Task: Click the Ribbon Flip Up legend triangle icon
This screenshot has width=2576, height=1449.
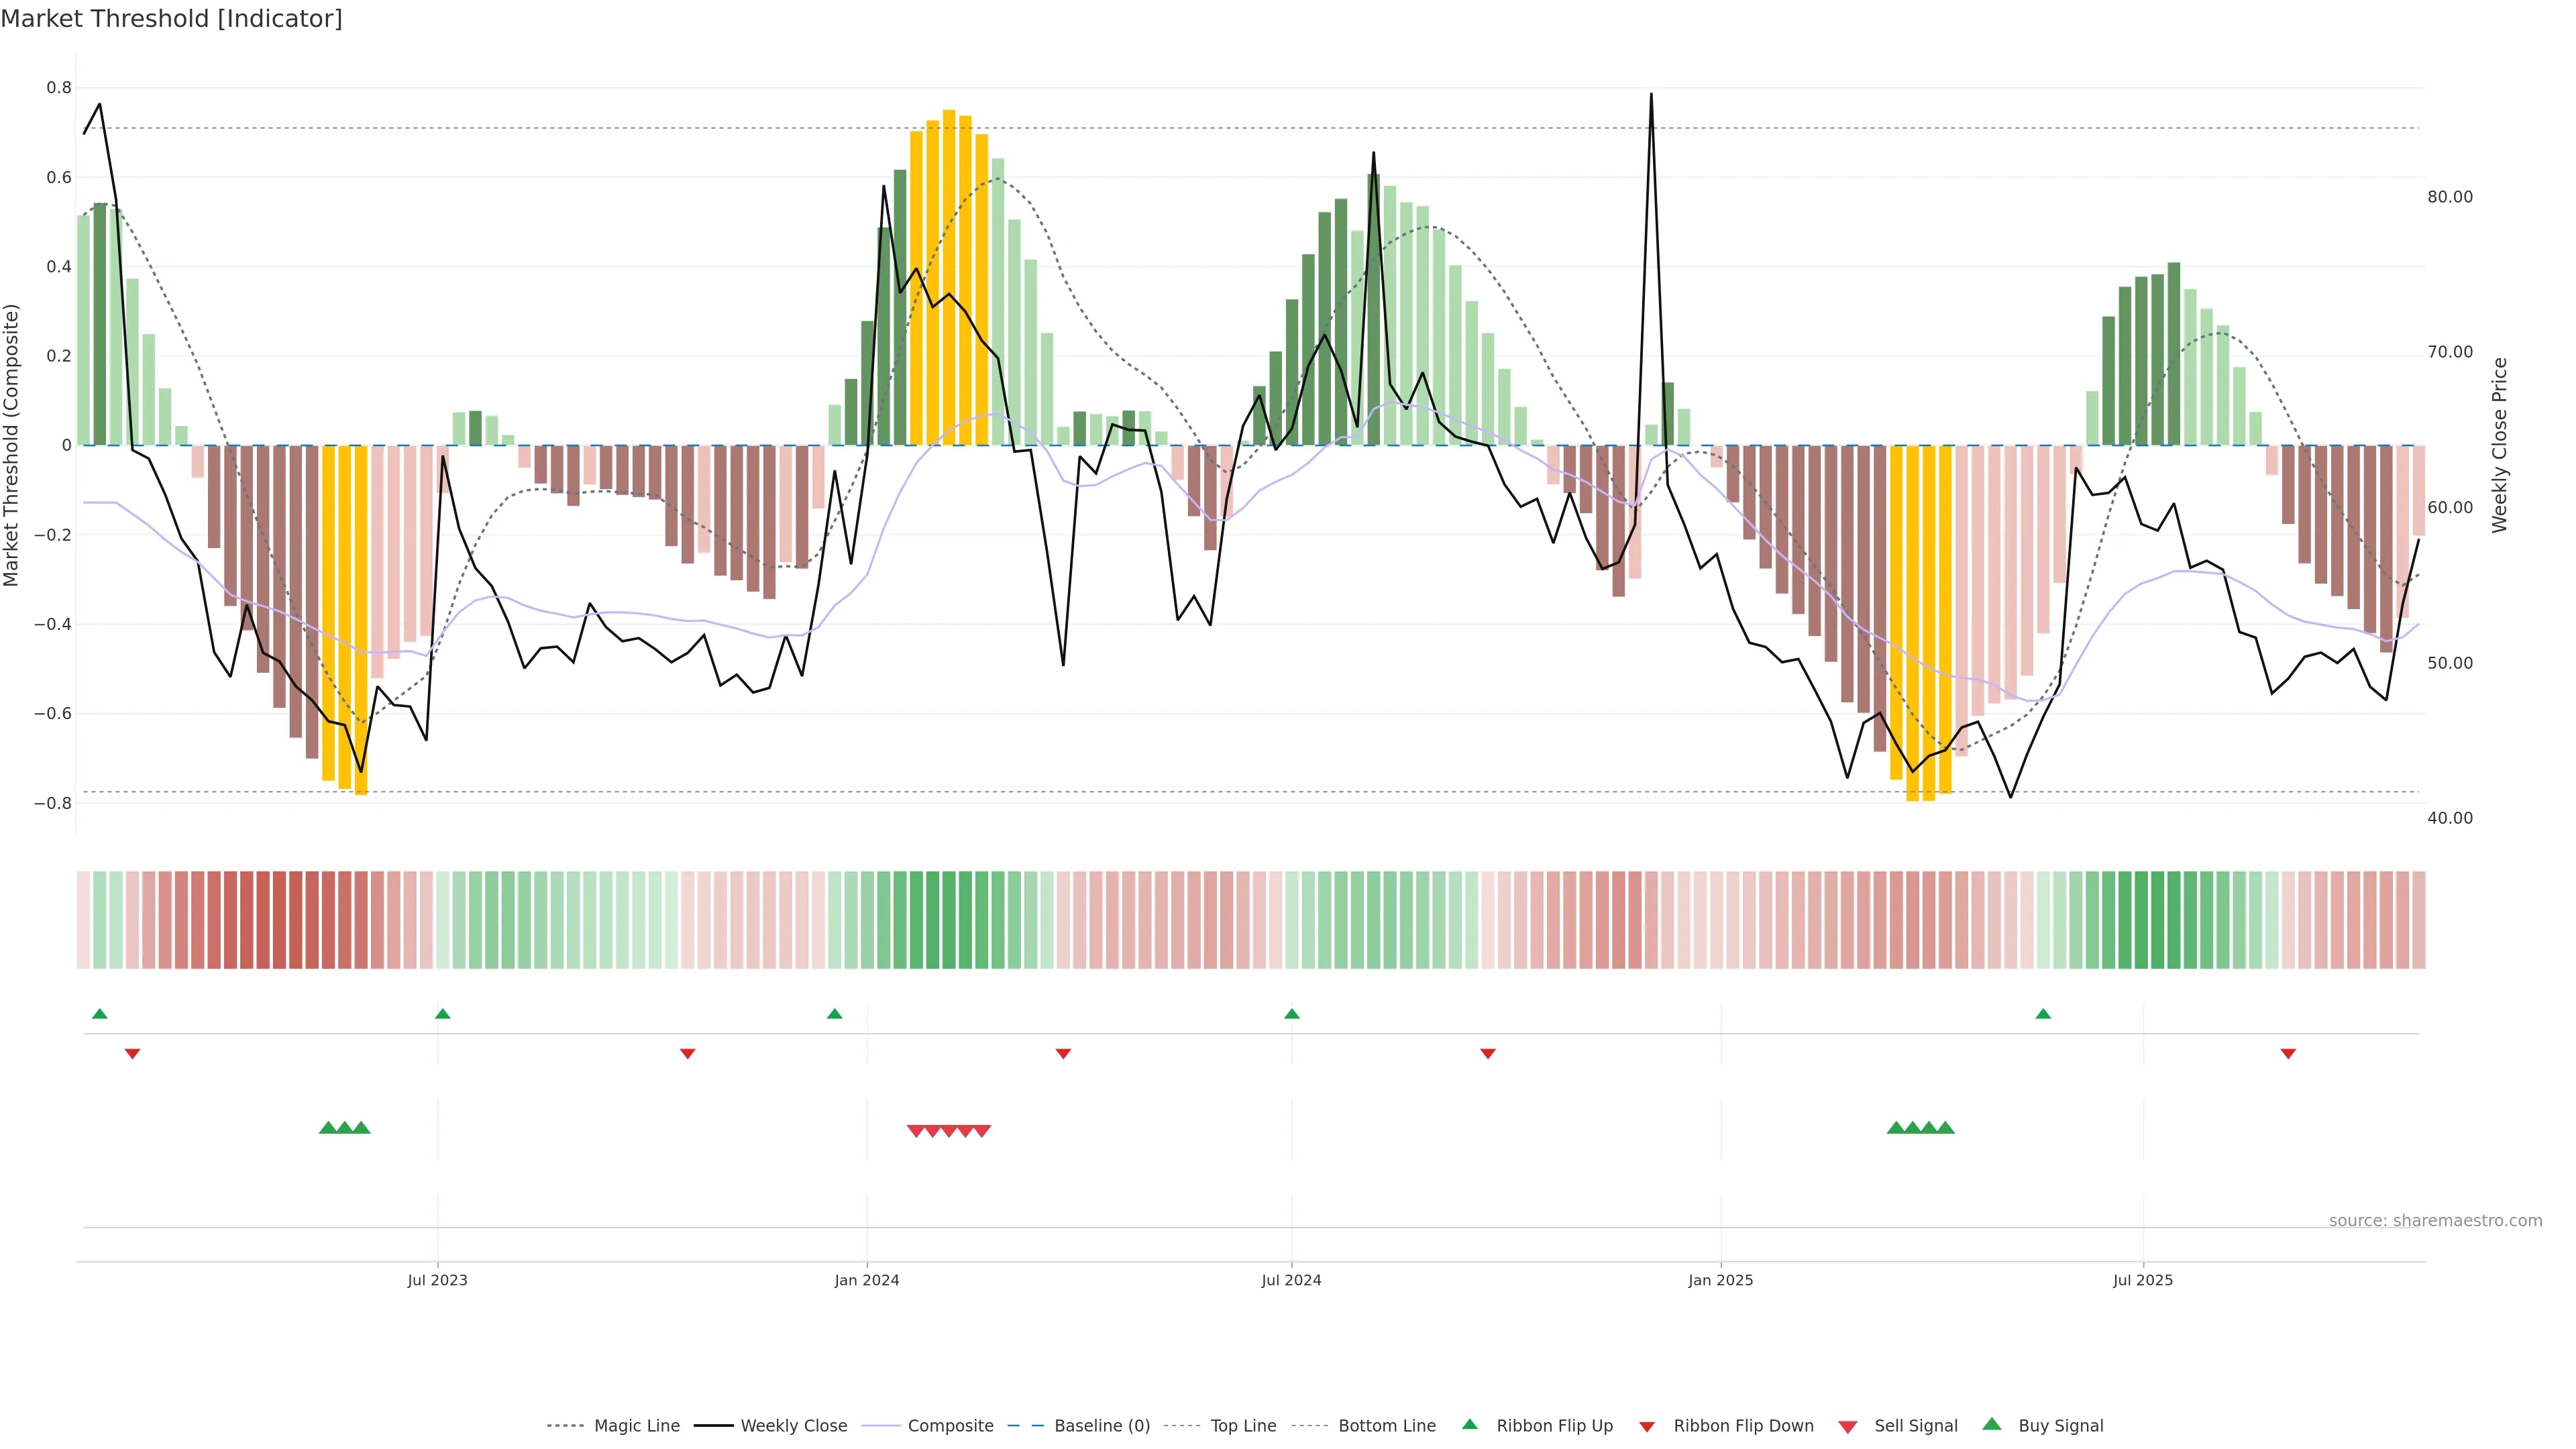Action: 1469,1424
